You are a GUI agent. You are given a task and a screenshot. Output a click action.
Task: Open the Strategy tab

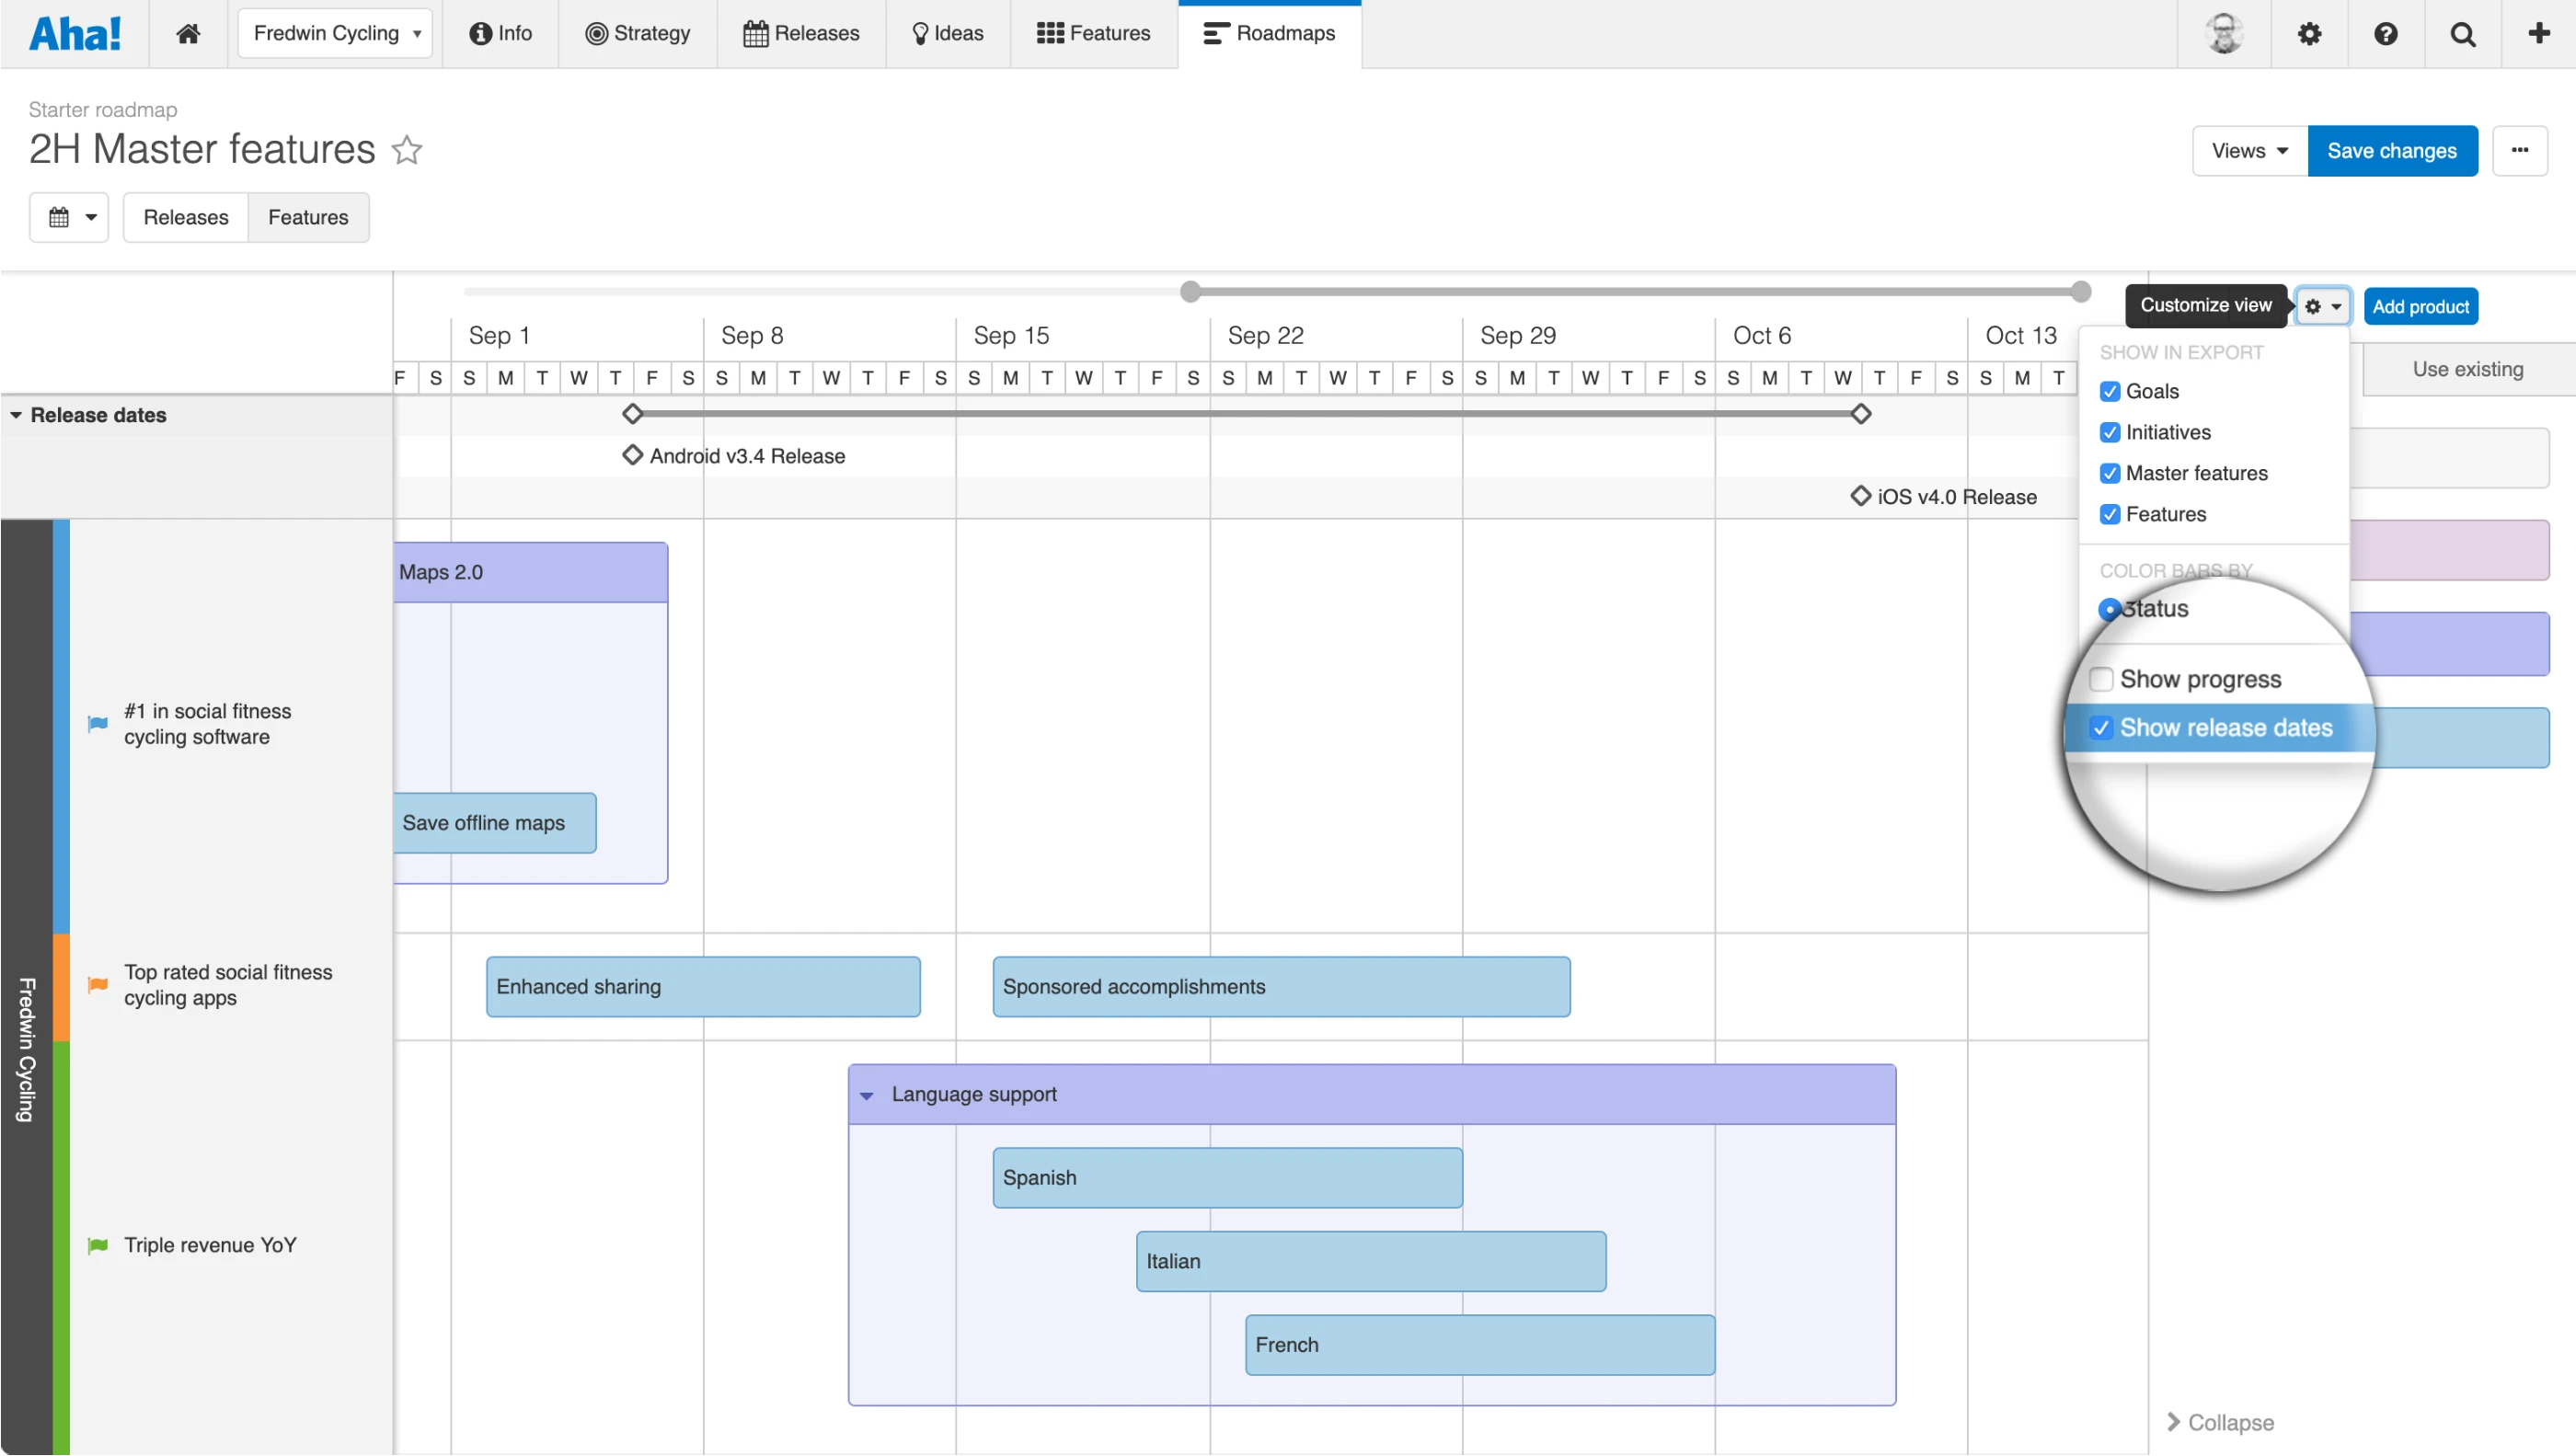pos(638,33)
